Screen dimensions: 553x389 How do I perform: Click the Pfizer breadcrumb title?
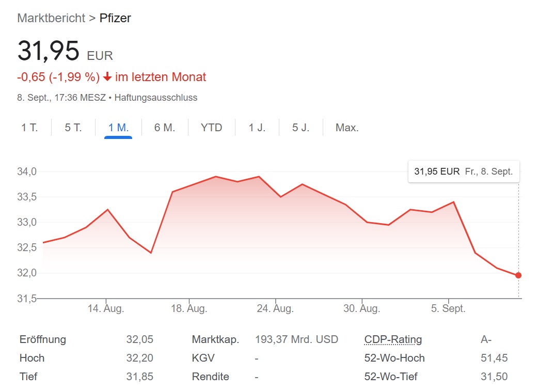tap(115, 18)
